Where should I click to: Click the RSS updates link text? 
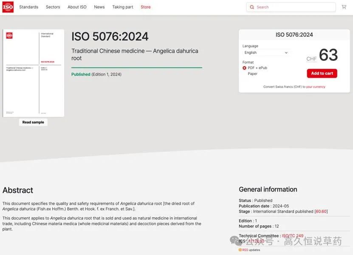pos(251,250)
